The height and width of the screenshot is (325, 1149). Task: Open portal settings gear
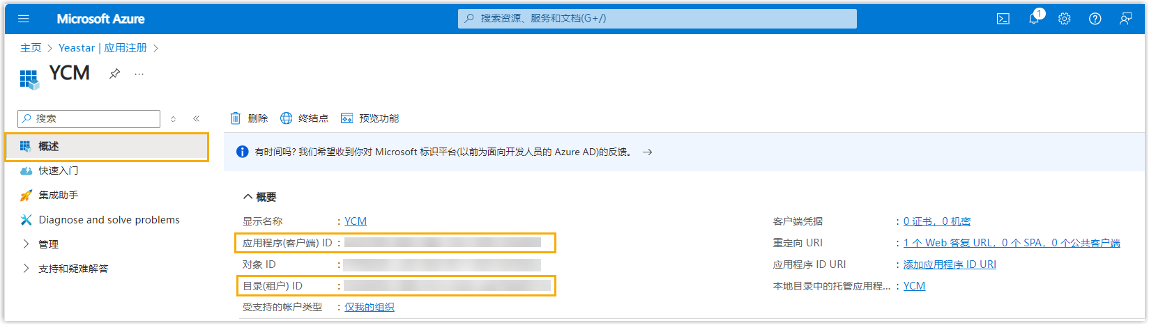(1064, 19)
